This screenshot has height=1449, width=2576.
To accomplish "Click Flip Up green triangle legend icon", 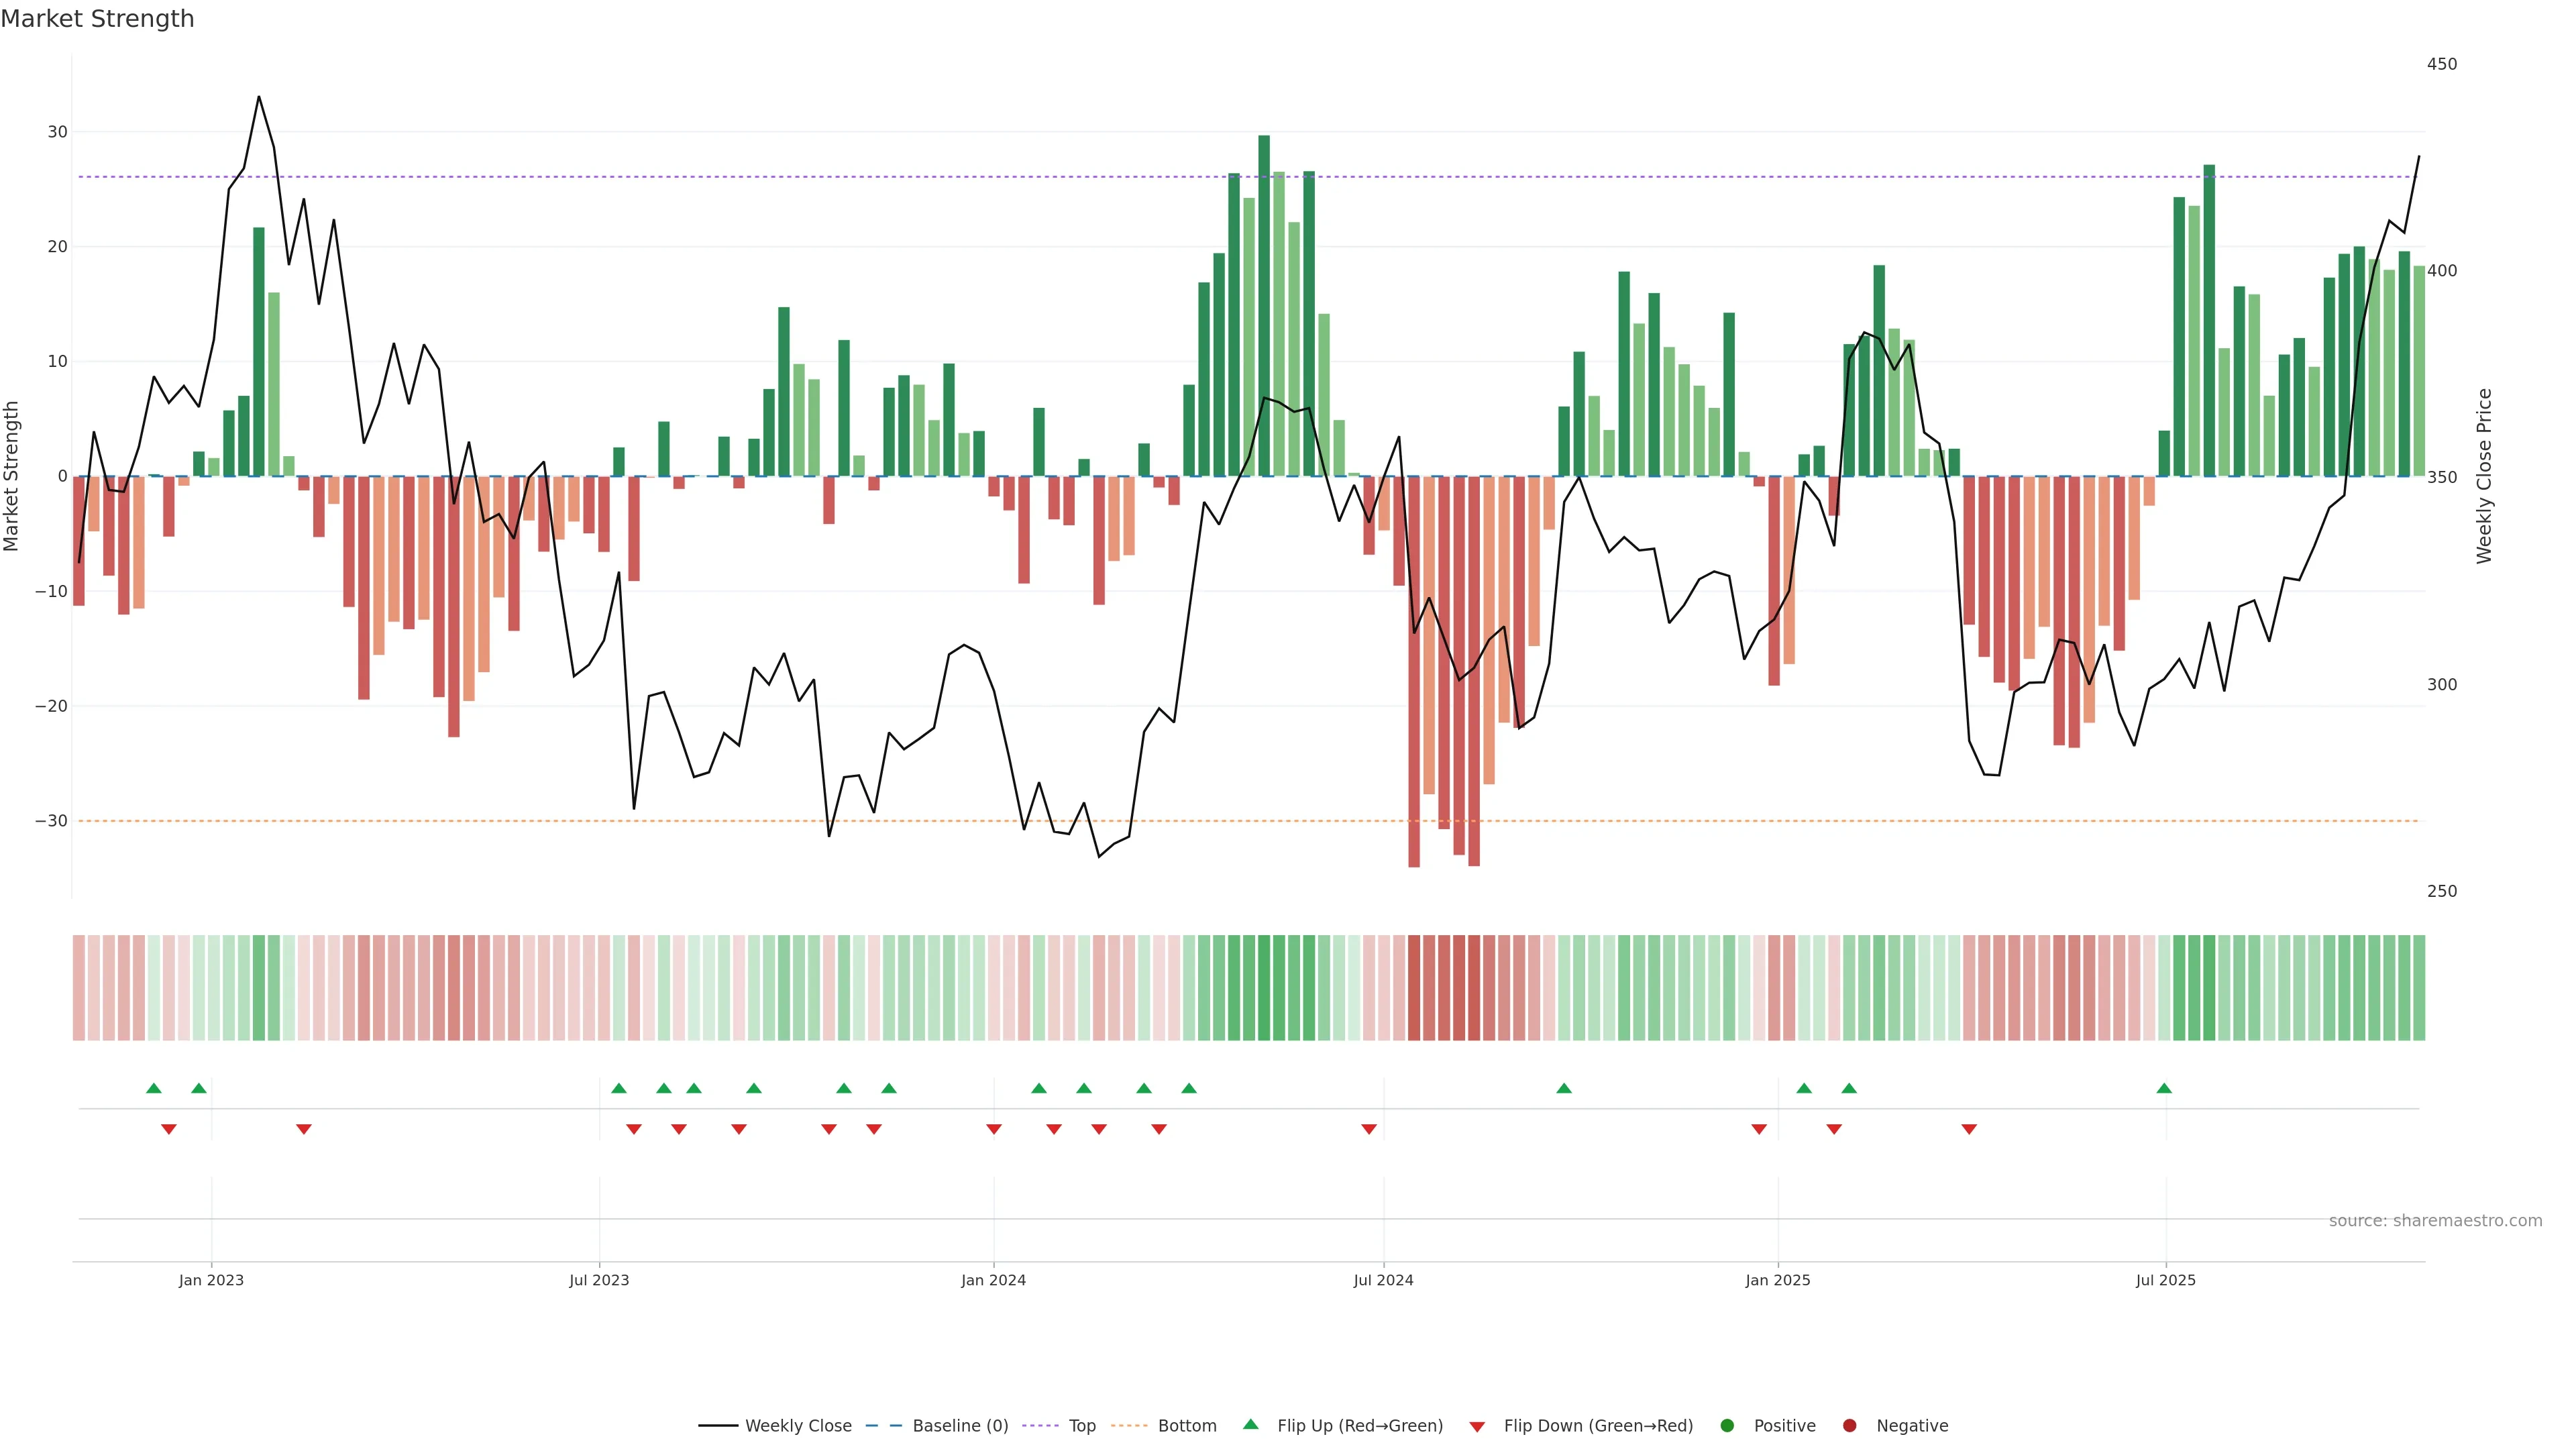I will coord(1250,1425).
